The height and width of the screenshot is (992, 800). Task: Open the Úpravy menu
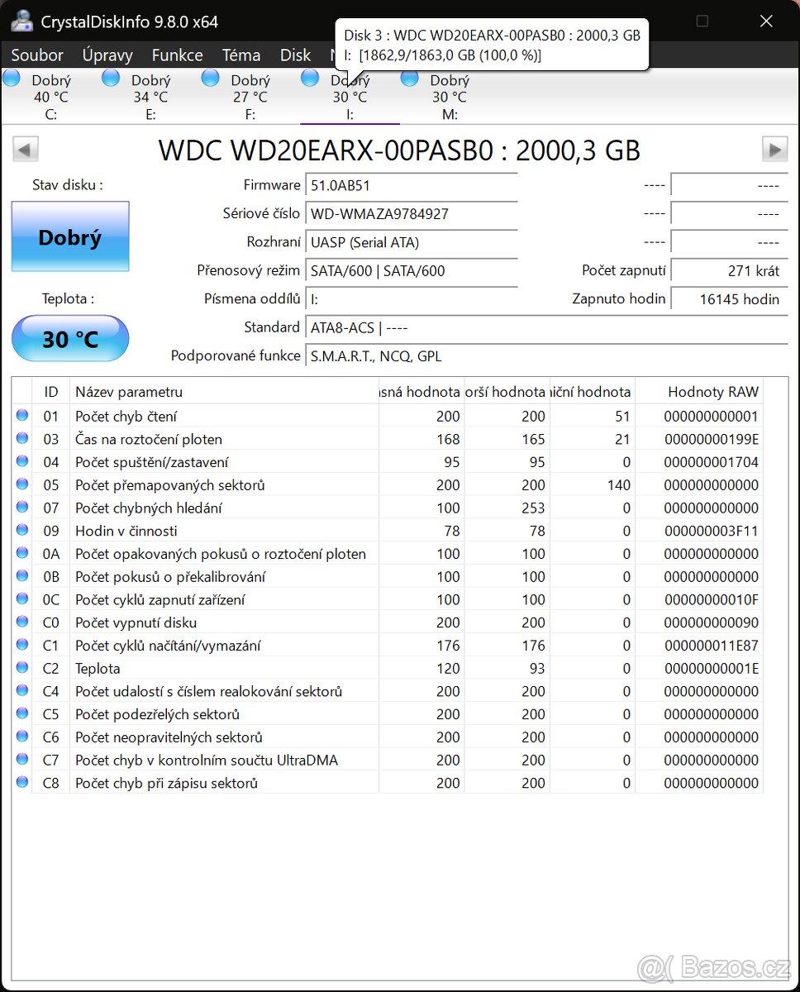click(107, 55)
